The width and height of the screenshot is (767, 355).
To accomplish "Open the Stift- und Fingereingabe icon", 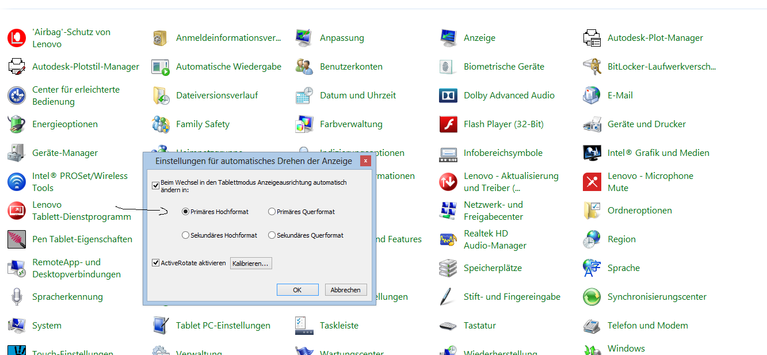I will coord(448,297).
